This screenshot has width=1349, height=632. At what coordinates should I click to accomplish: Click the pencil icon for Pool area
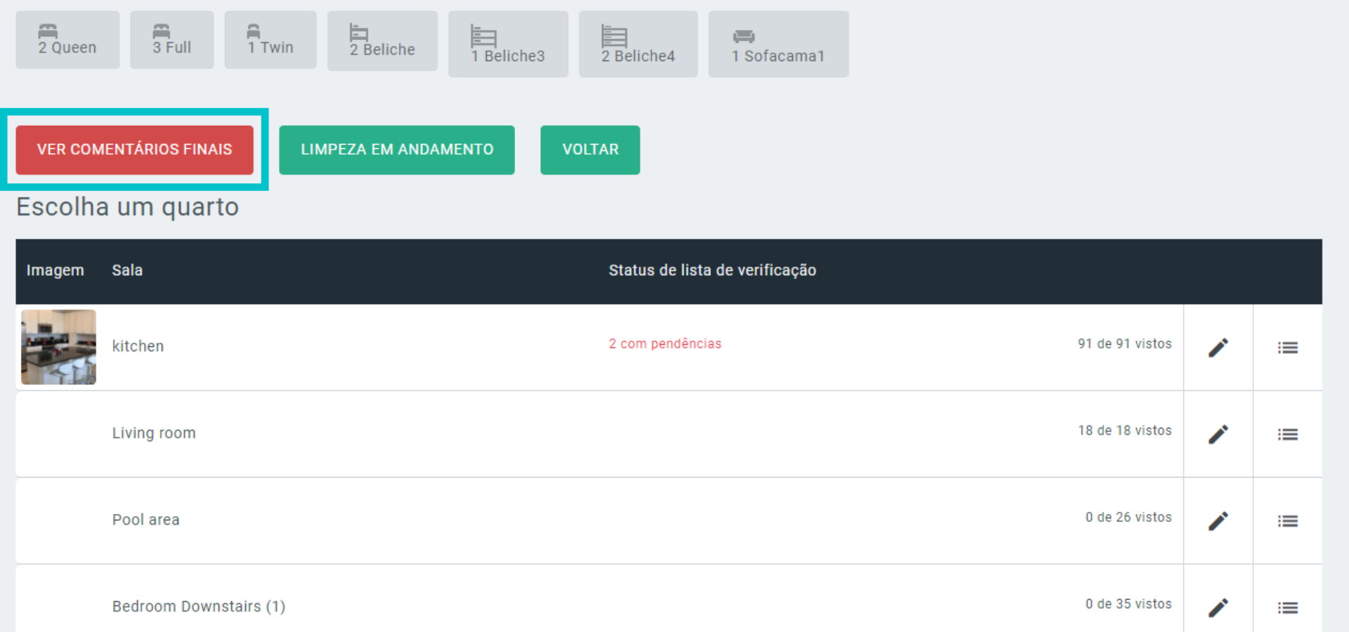coord(1218,521)
